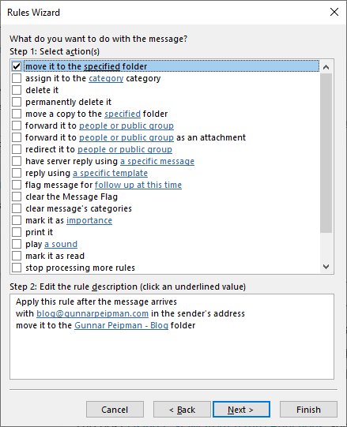Click the importance link in mark it as

pyautogui.click(x=89, y=220)
